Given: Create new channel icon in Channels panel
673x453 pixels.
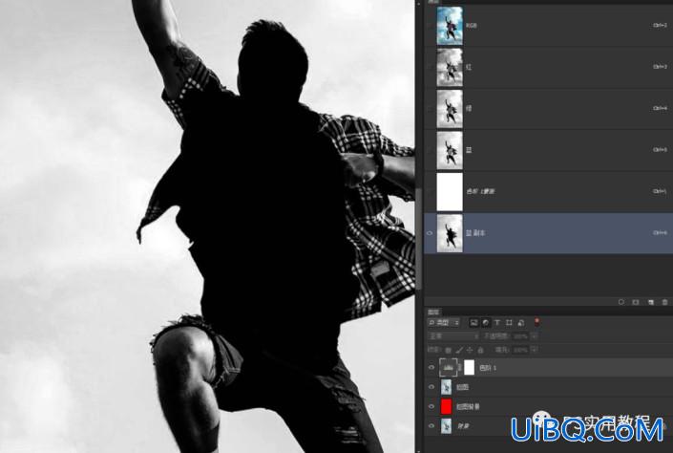Looking at the screenshot, I should (651, 302).
